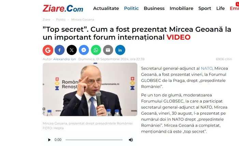Viewport: 239px width, 146px height.
Task: Follow the NATO link in article
Action: coord(207,68)
